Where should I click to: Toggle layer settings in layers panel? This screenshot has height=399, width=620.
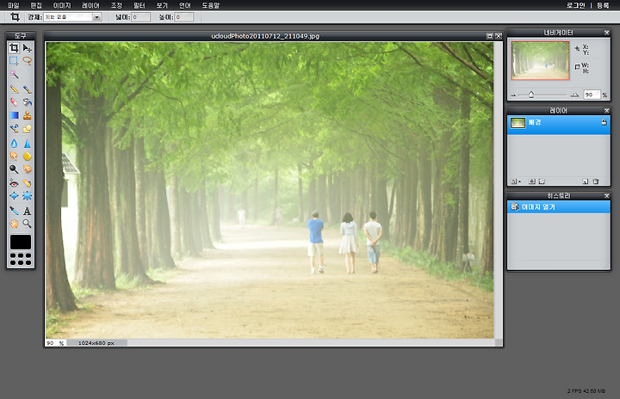coord(515,181)
